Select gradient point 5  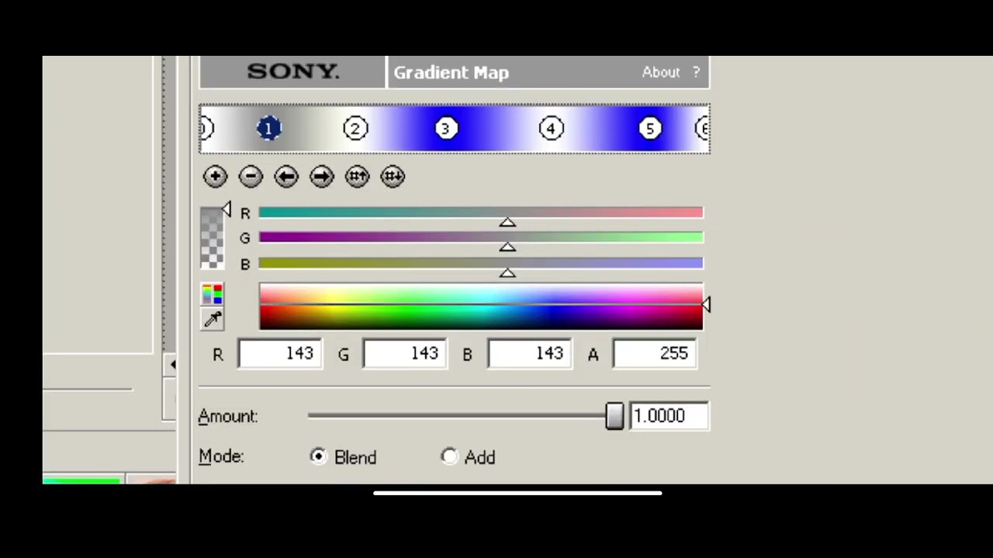[x=650, y=129]
